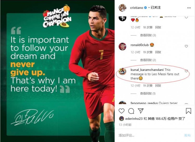Click the 发布 post button
The image size is (195, 142).
(x=187, y=135)
